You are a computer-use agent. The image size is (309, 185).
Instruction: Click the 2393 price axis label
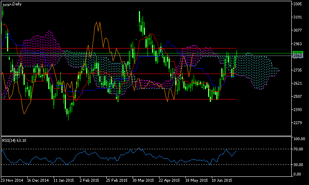[x=297, y=109]
